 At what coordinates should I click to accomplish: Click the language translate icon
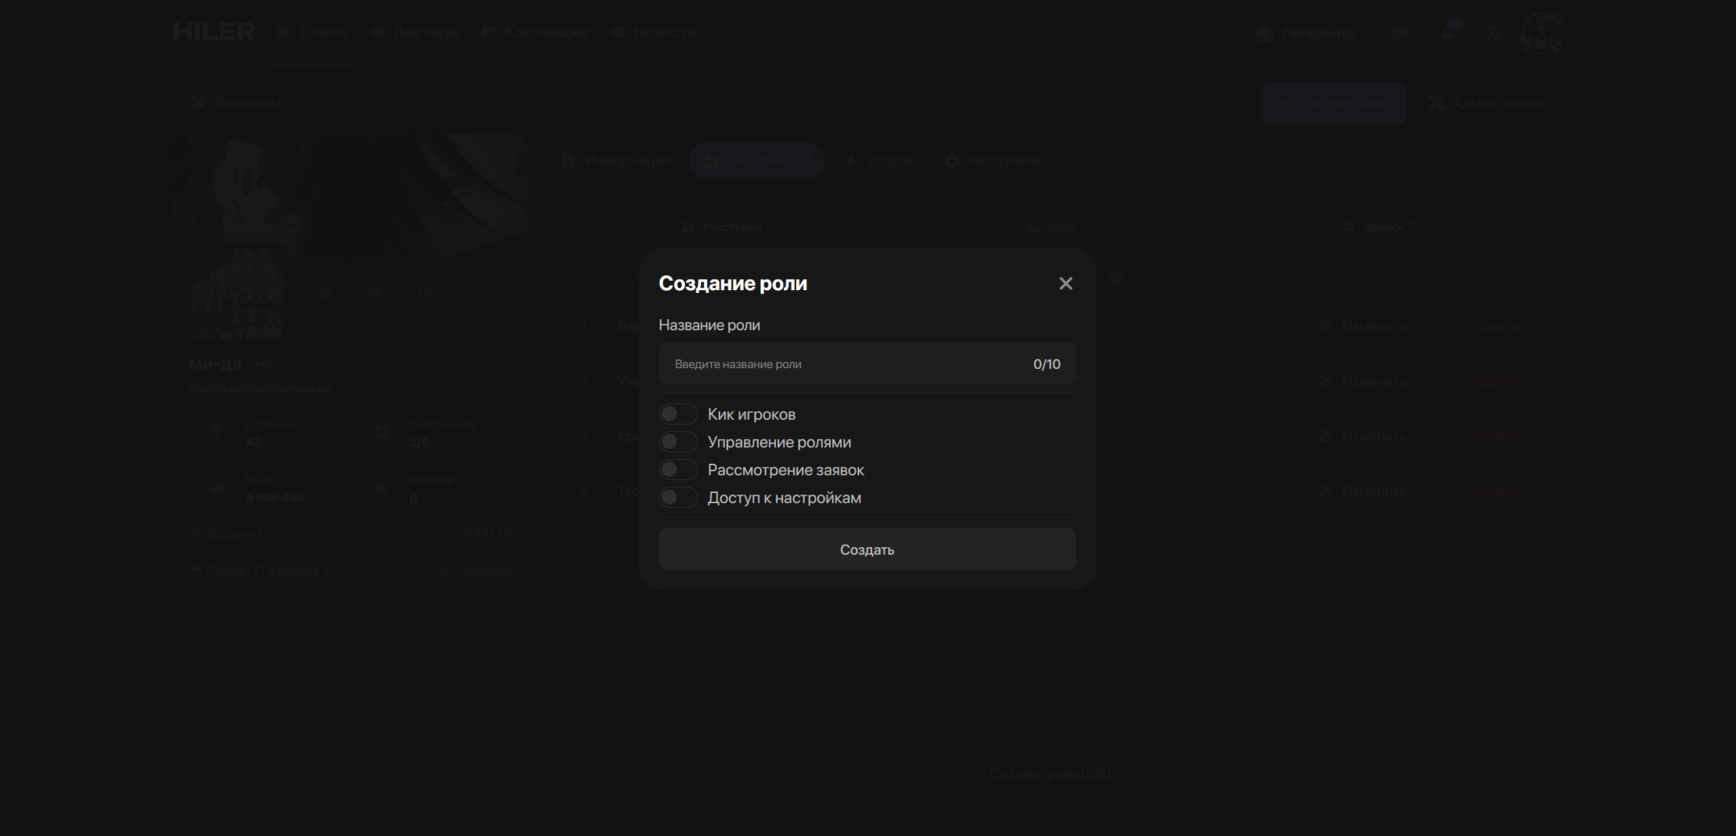(1495, 33)
